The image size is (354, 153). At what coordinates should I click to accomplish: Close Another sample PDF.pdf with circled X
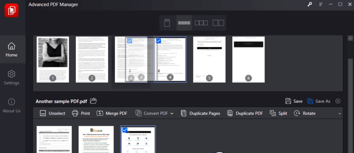tap(338, 101)
